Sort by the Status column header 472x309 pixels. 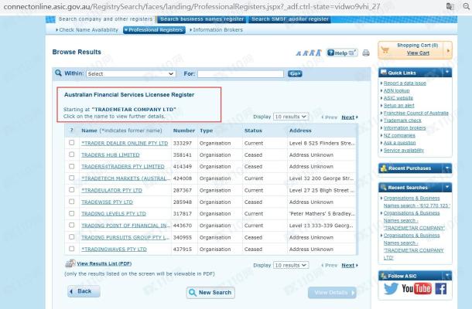pos(253,131)
